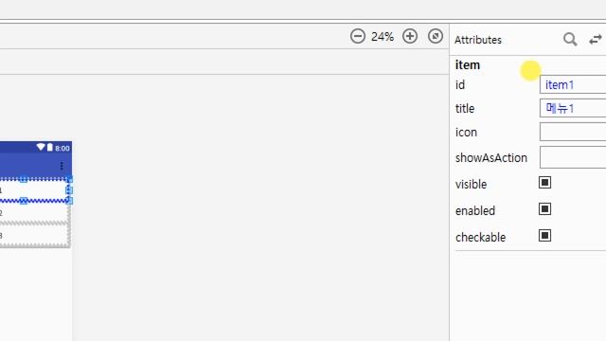Click the 8:00 clock in preview status bar
The image size is (606, 341).
pos(62,148)
